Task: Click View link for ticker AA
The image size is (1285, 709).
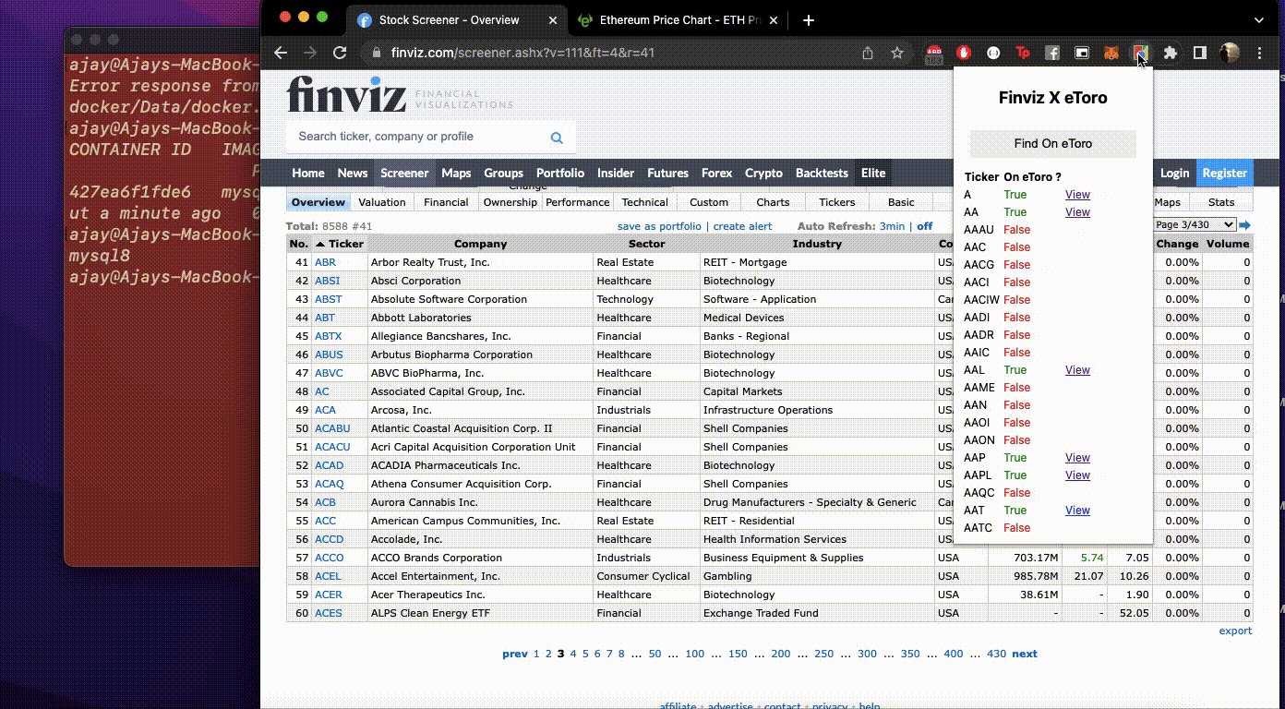Action: click(x=1077, y=212)
